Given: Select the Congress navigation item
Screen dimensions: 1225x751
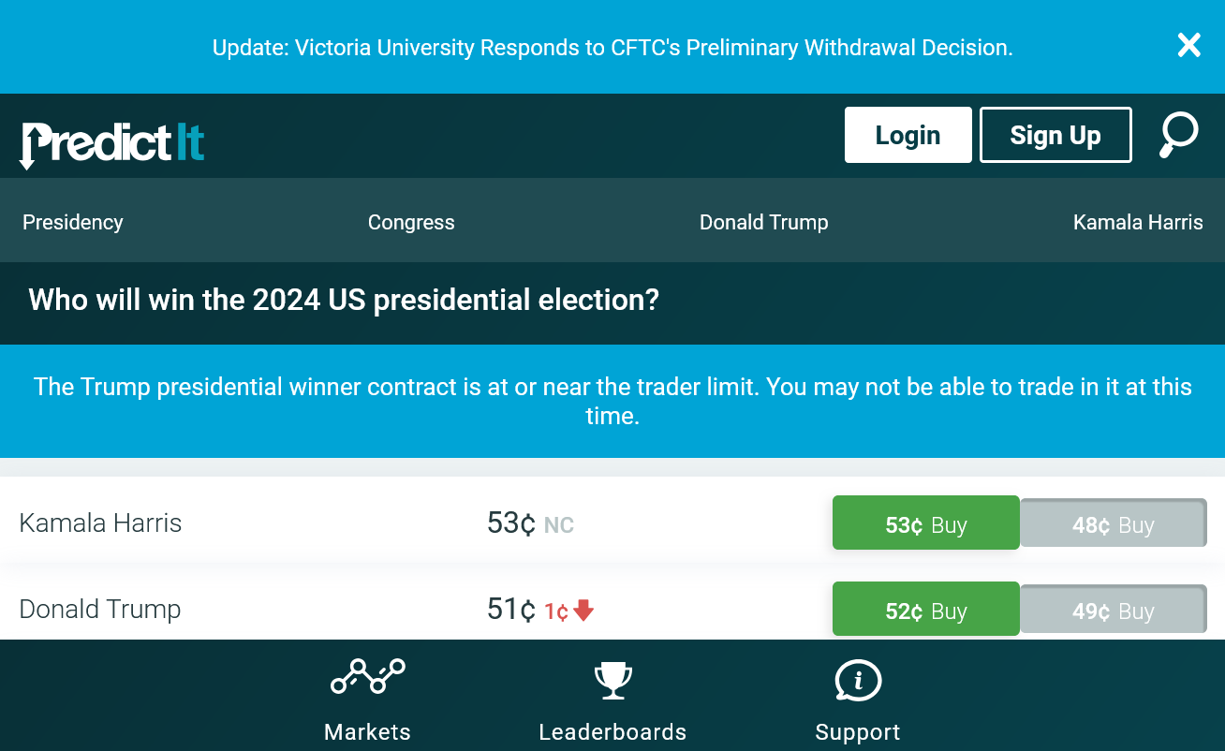Looking at the screenshot, I should click(411, 222).
